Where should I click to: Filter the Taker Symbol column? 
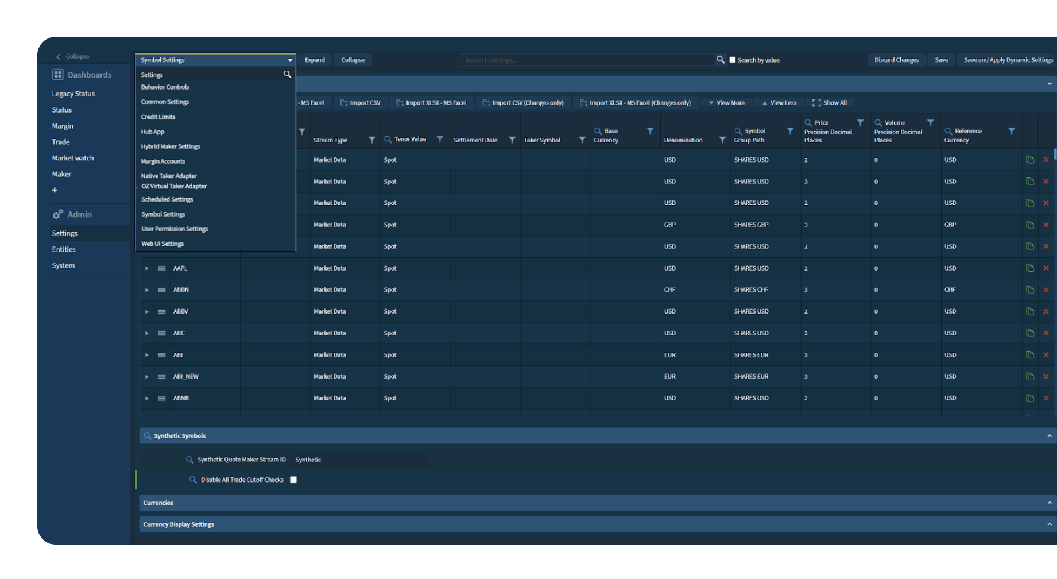(x=582, y=140)
